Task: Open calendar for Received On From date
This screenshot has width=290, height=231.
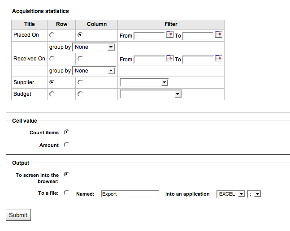Action: pyautogui.click(x=169, y=58)
